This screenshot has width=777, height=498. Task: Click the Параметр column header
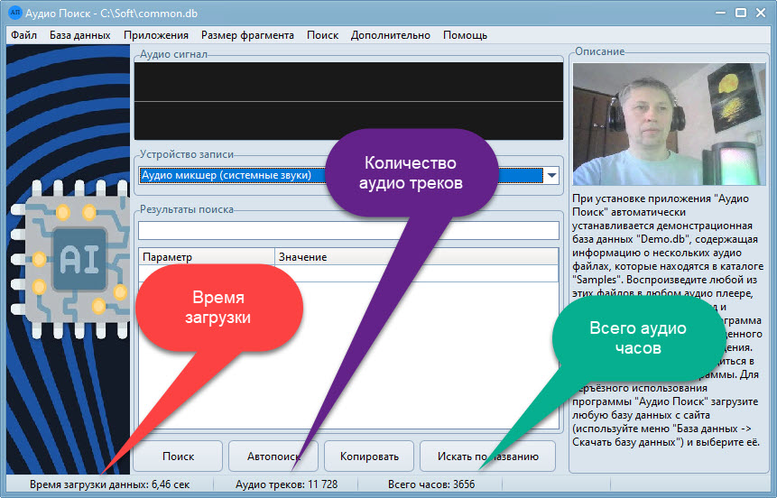point(206,257)
